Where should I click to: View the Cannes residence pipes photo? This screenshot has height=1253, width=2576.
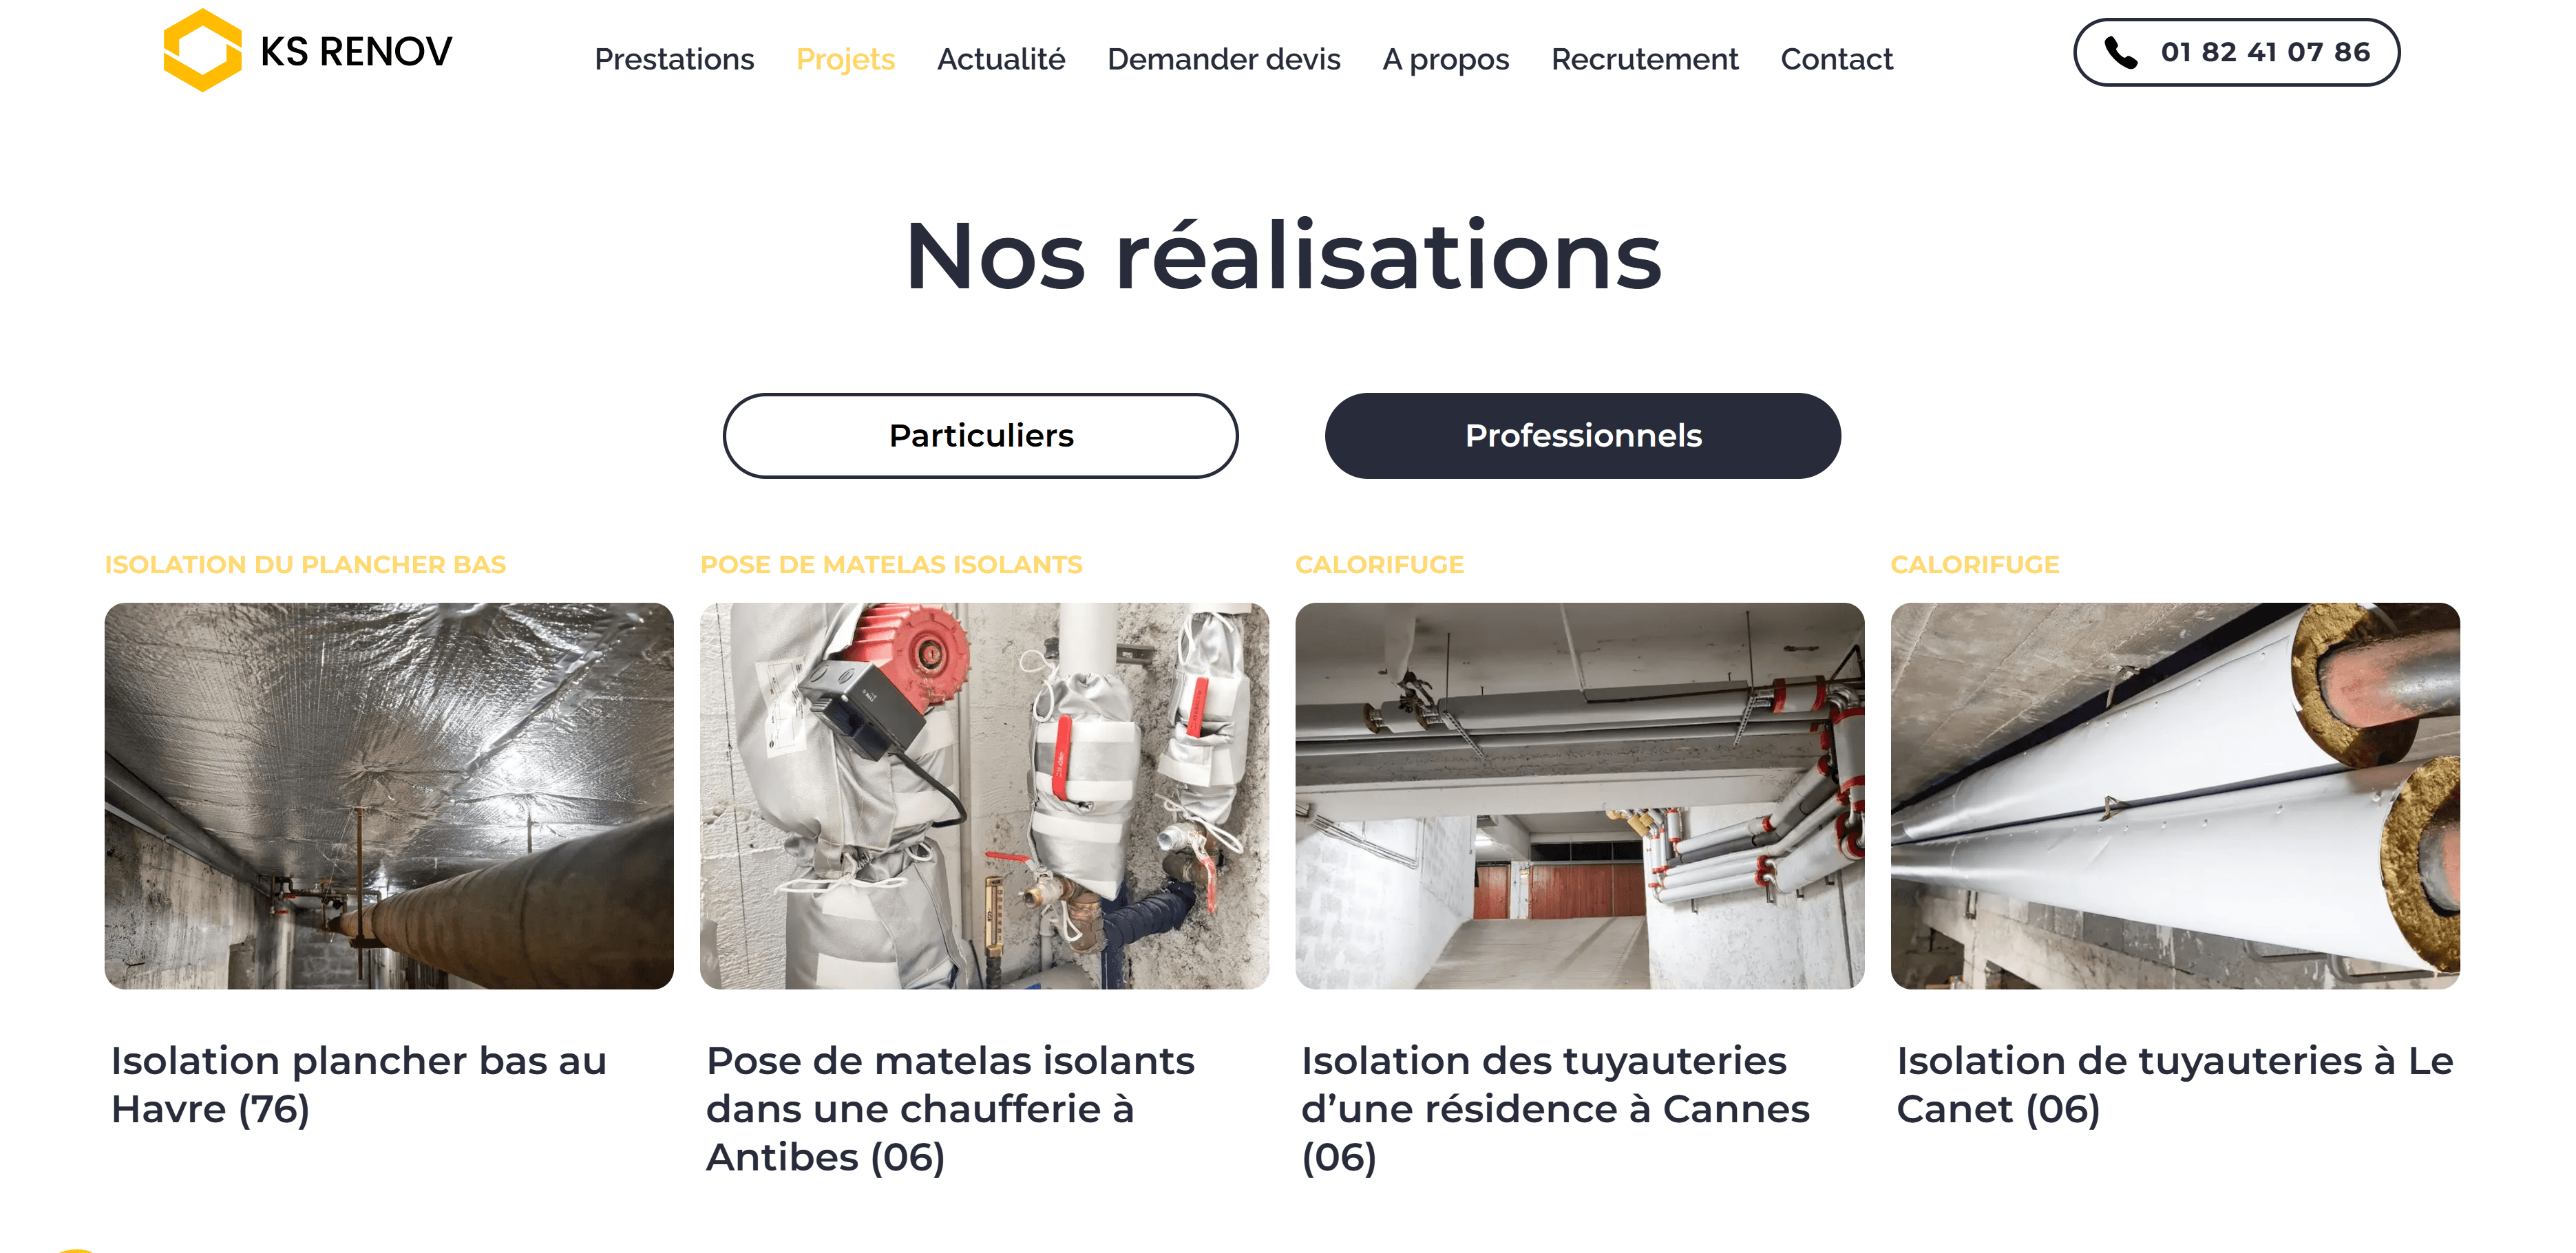1579,795
